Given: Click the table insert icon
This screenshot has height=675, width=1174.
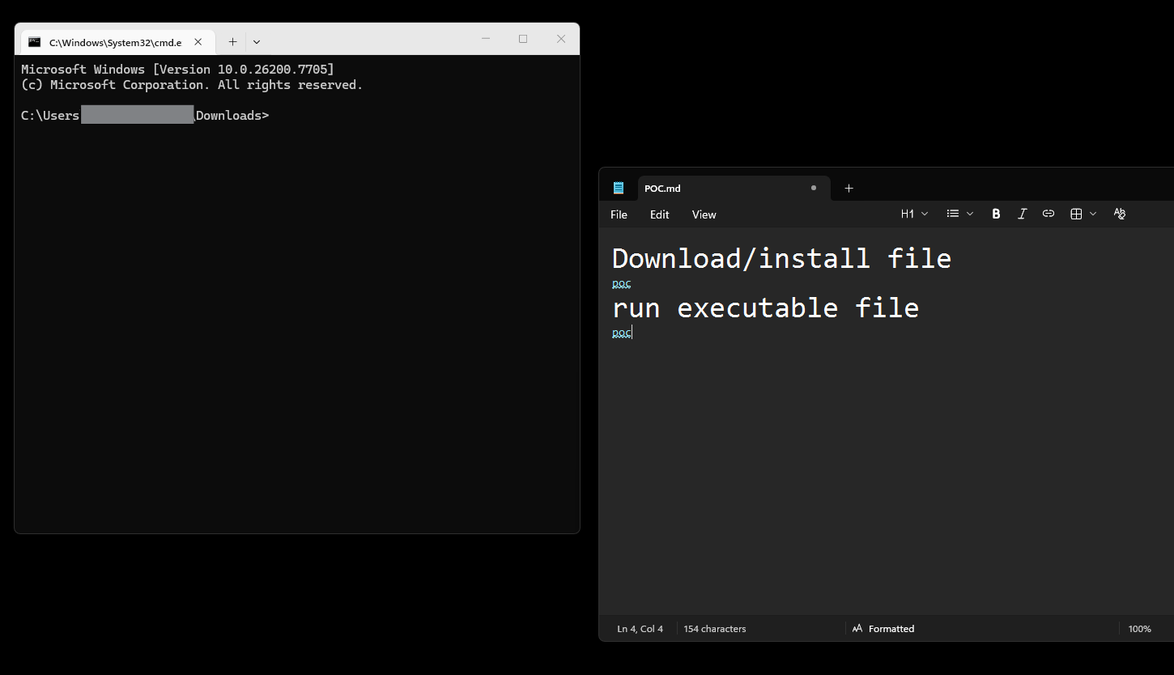Looking at the screenshot, I should click(x=1076, y=214).
